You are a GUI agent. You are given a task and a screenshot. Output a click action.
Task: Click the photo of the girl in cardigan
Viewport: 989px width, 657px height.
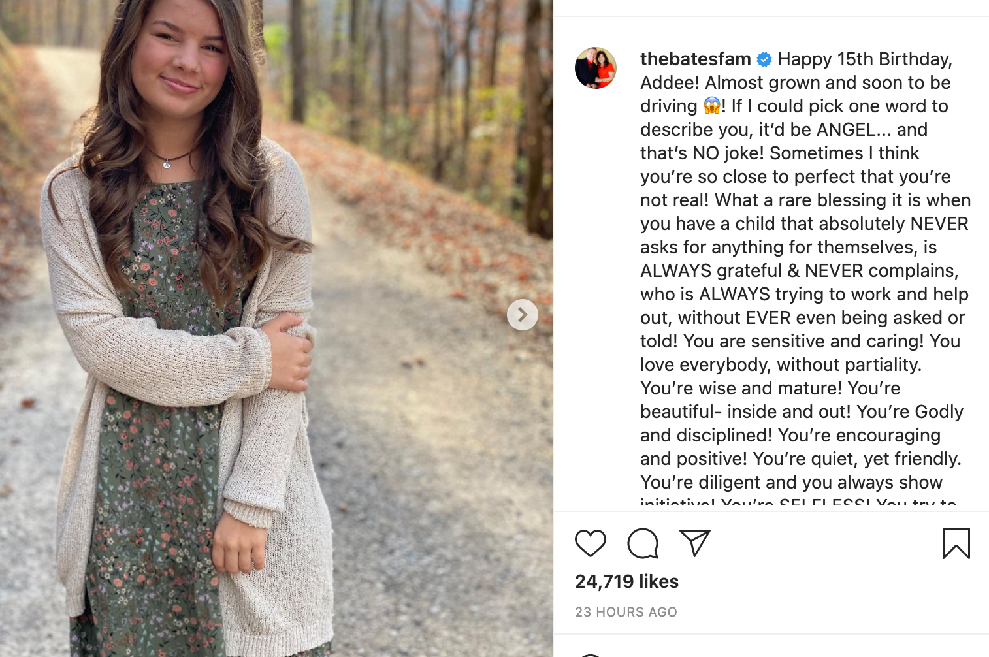click(276, 328)
